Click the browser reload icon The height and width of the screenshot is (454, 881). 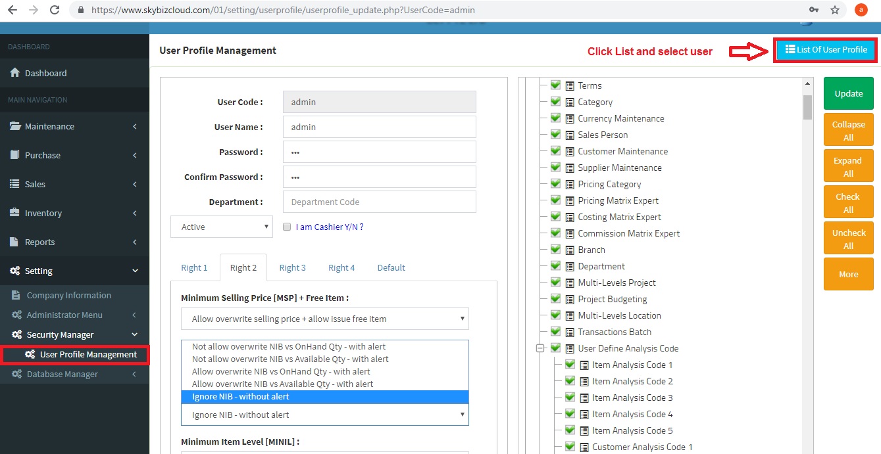(55, 10)
